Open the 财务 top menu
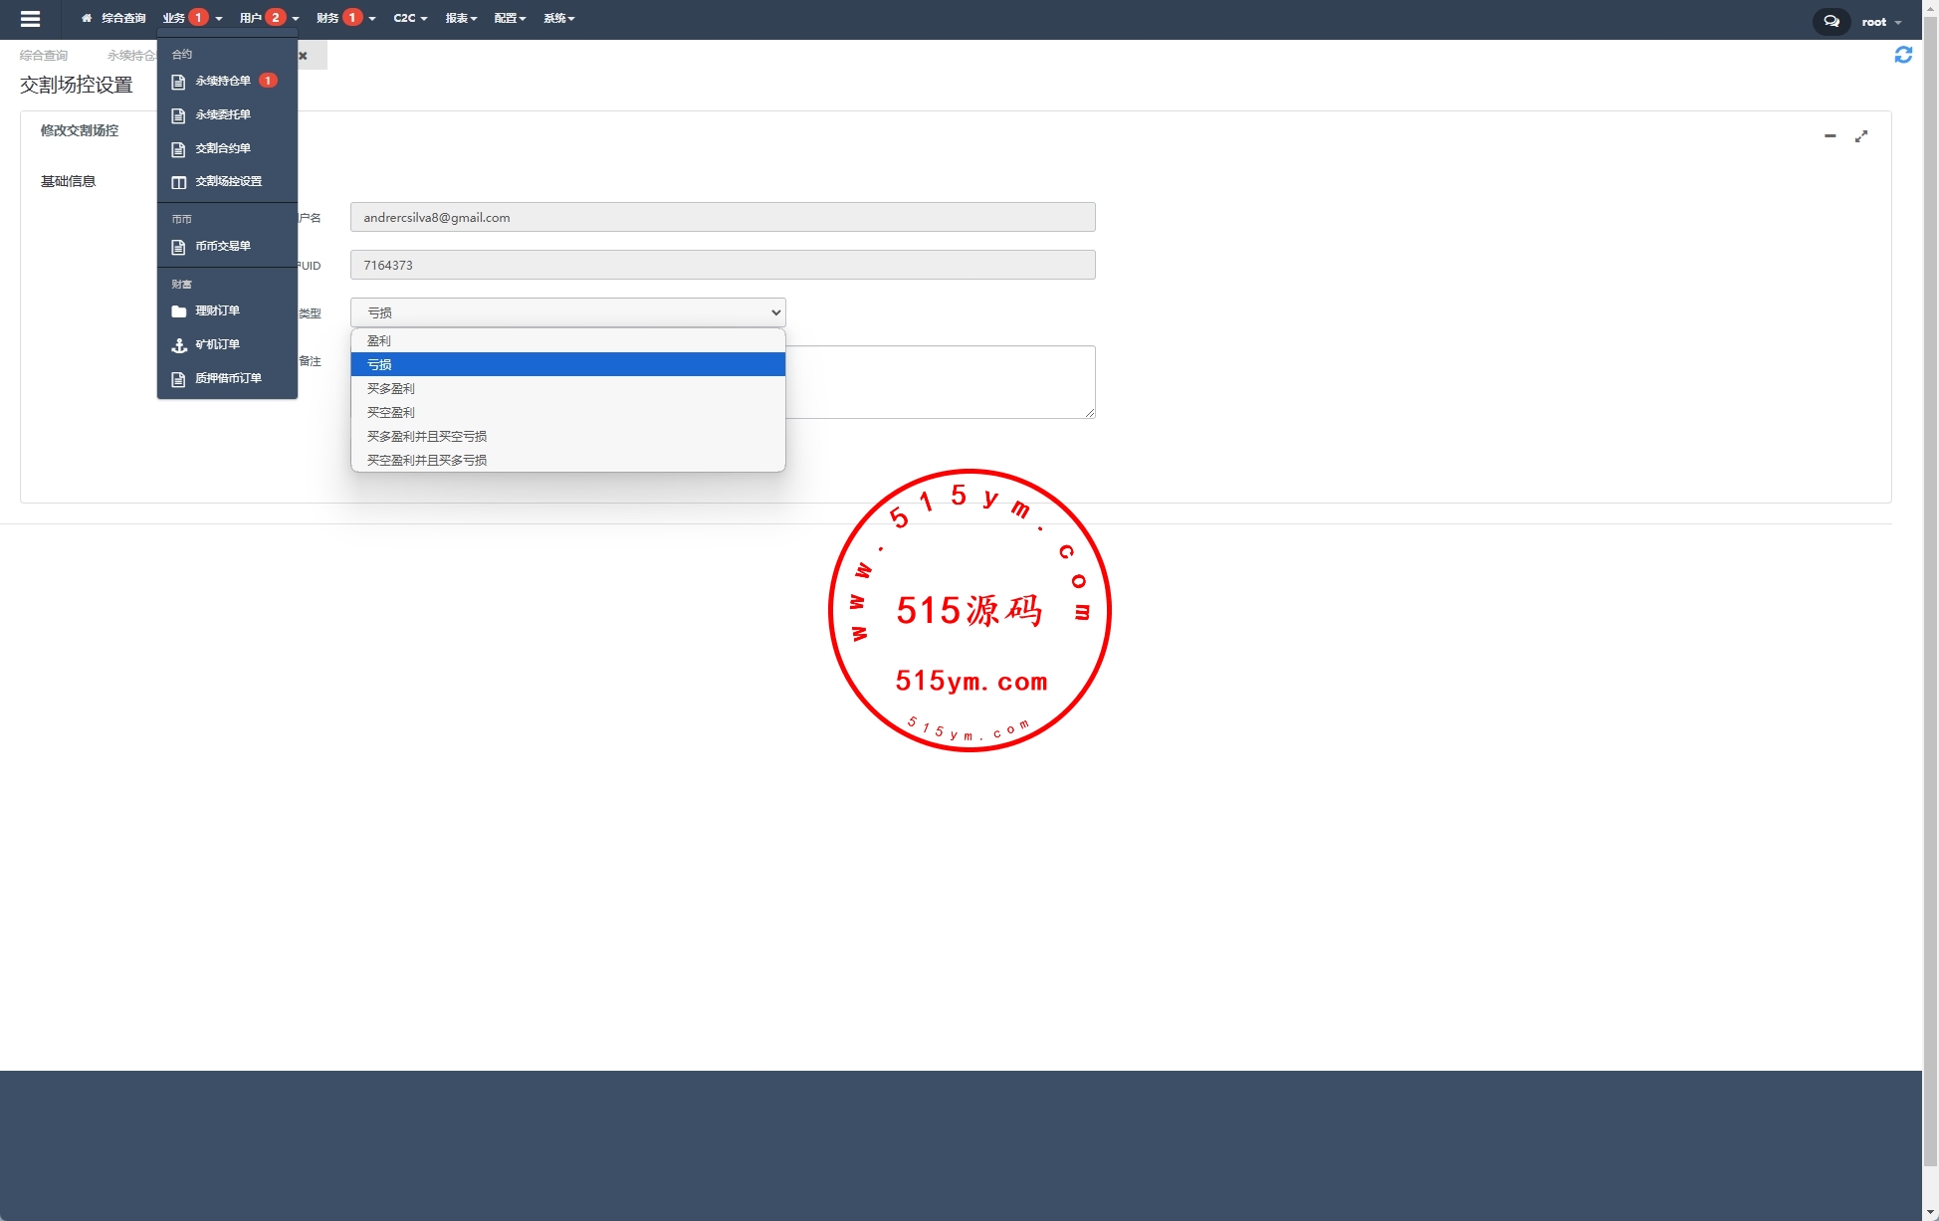 point(344,18)
